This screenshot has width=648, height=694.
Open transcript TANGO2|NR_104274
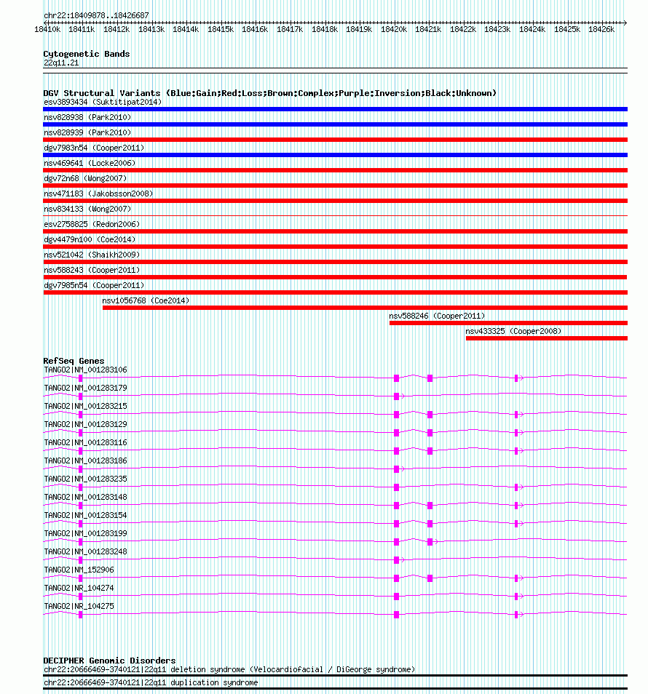(79, 589)
